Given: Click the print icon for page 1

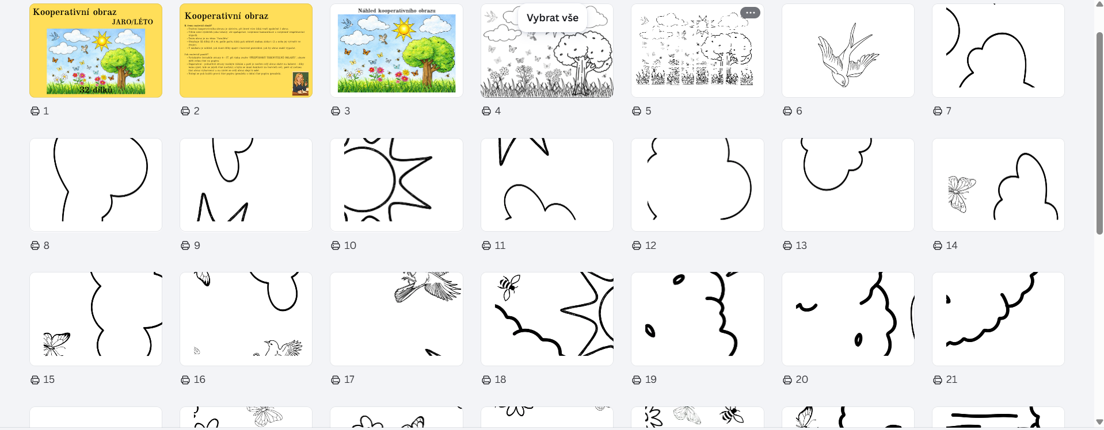Looking at the screenshot, I should (x=35, y=111).
